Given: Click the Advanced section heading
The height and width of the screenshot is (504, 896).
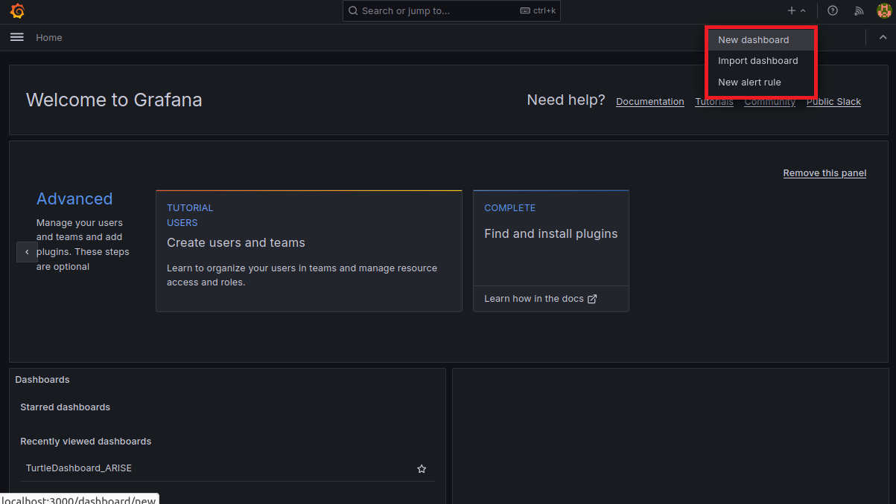Looking at the screenshot, I should coord(74,199).
